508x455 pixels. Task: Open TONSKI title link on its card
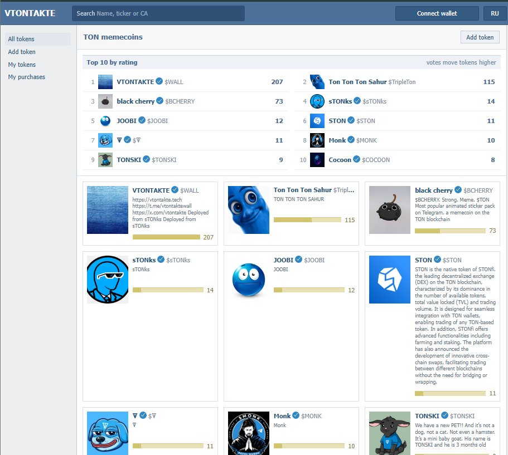tap(427, 416)
